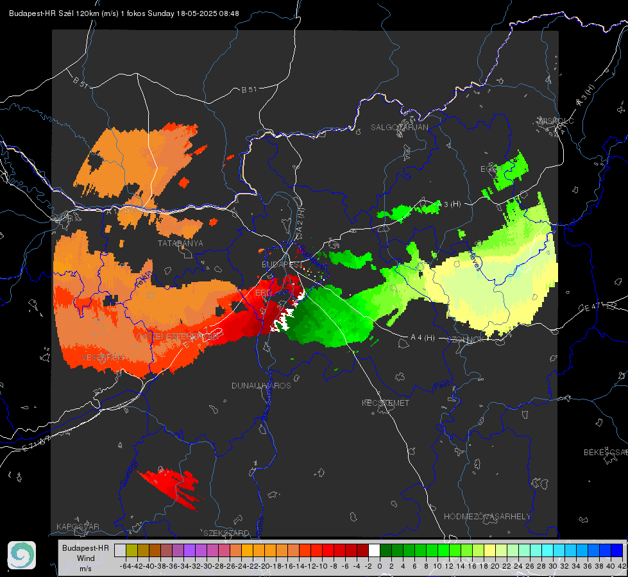The height and width of the screenshot is (577, 628).
Task: Click the BUDAPEST city label
Action: (282, 265)
